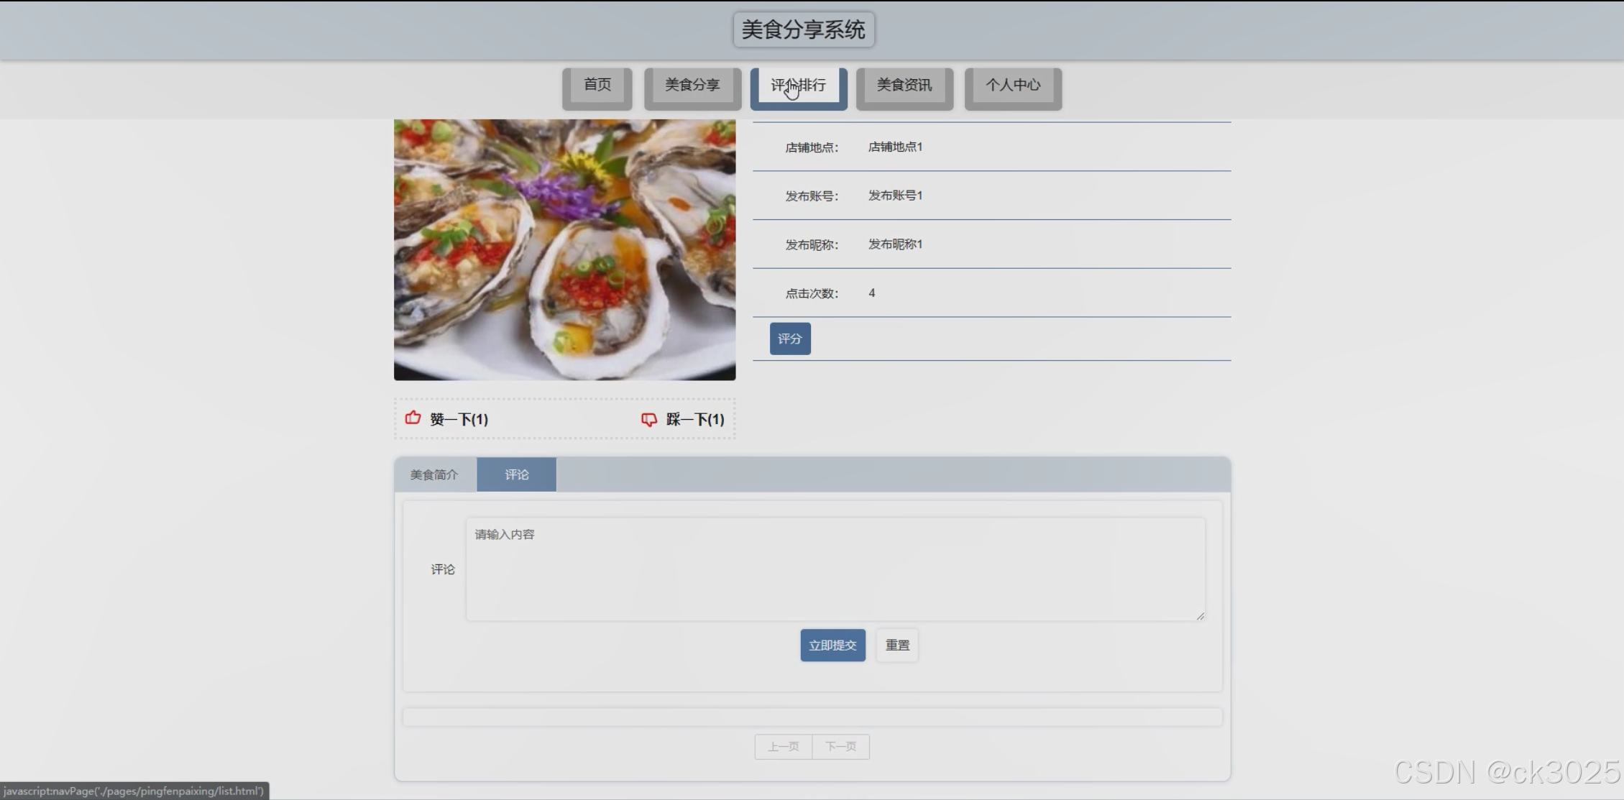Image resolution: width=1624 pixels, height=800 pixels.
Task: Go to 美食分享 in navigation bar
Action: pos(692,86)
